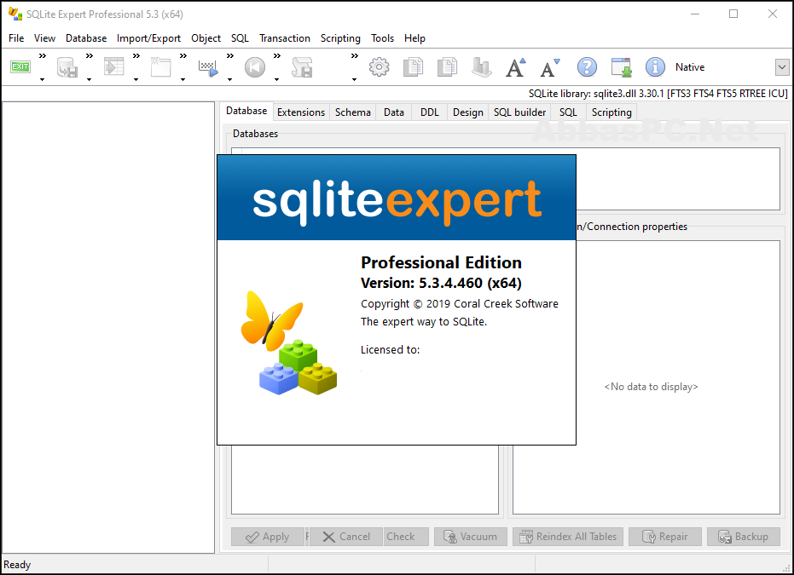Click the Cancel button

point(346,537)
